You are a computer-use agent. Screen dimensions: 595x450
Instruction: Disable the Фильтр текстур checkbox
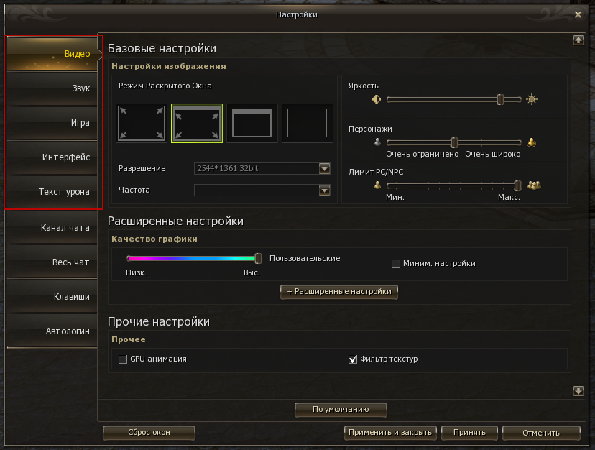point(353,359)
